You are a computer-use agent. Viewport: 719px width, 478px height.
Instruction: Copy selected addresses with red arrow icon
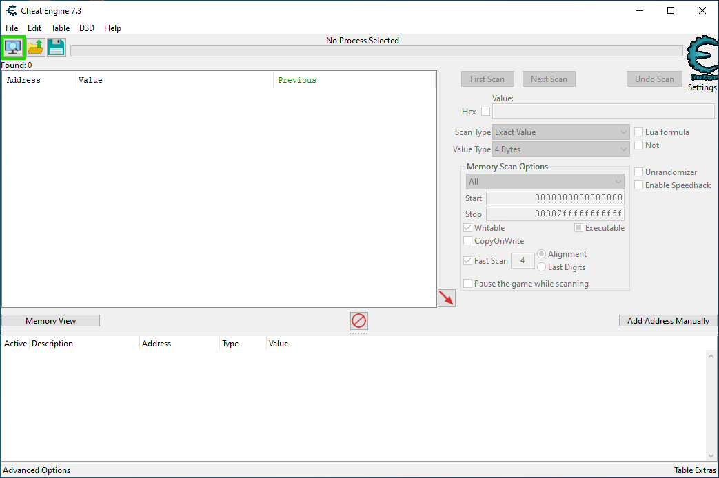tap(447, 298)
